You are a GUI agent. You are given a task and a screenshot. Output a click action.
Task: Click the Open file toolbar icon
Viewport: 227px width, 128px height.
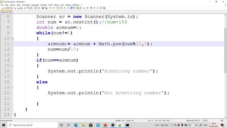5,8
